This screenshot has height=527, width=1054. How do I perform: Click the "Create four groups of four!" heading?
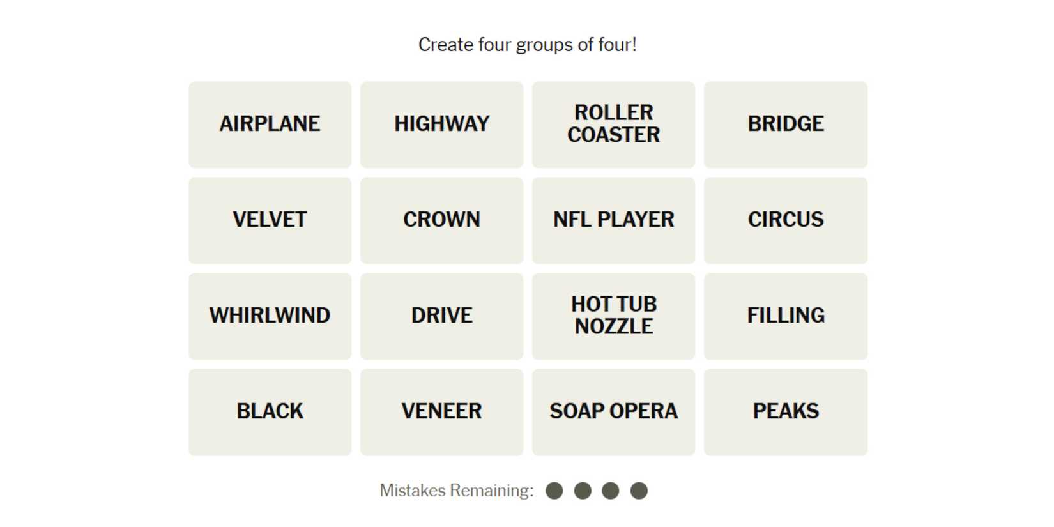527,45
